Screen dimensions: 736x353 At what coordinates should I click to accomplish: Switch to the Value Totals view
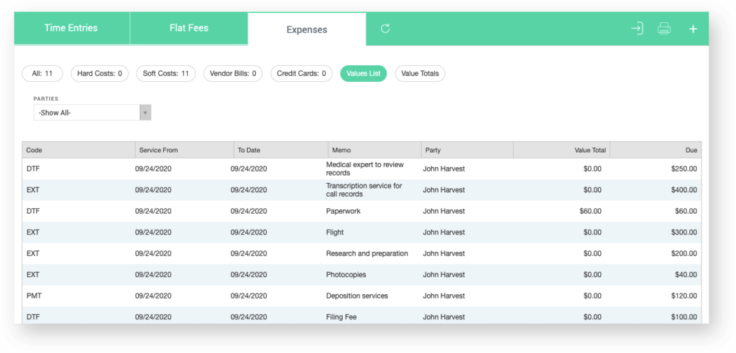420,74
